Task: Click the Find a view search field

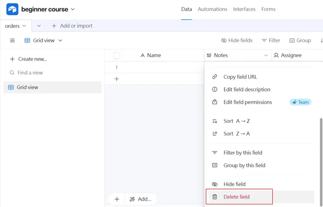Action: tap(30, 73)
